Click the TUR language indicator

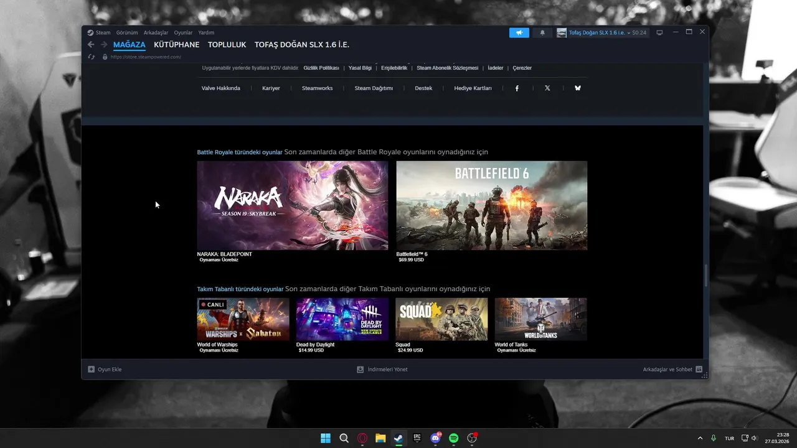[729, 438]
